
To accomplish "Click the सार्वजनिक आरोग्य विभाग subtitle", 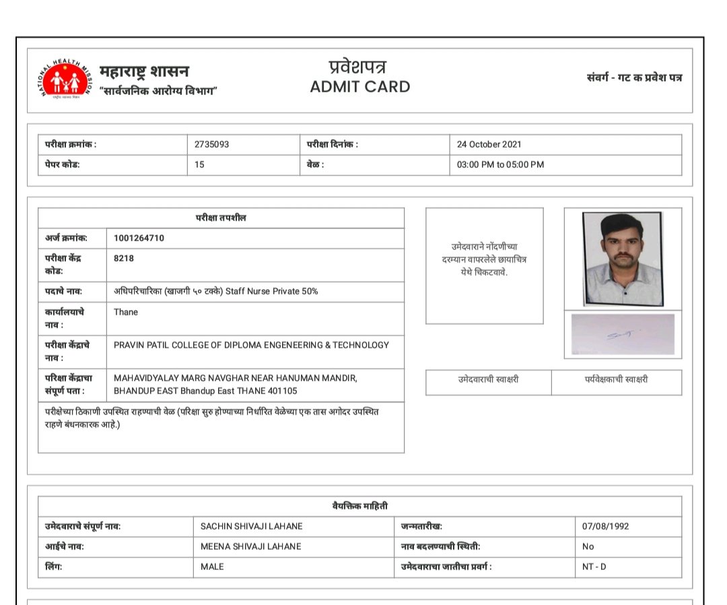I will (x=158, y=90).
